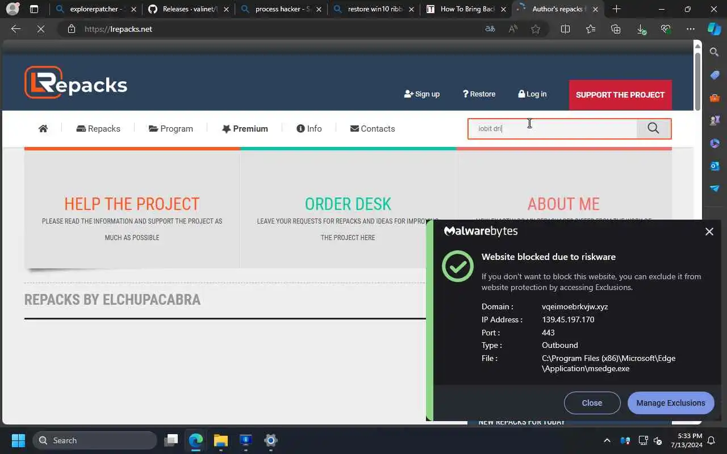The width and height of the screenshot is (727, 454).
Task: Open the ORDER DESK card
Action: pyautogui.click(x=348, y=209)
